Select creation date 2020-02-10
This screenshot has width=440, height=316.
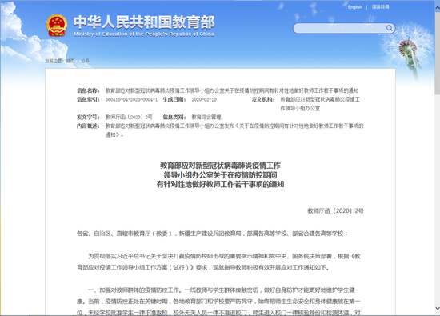tap(204, 100)
